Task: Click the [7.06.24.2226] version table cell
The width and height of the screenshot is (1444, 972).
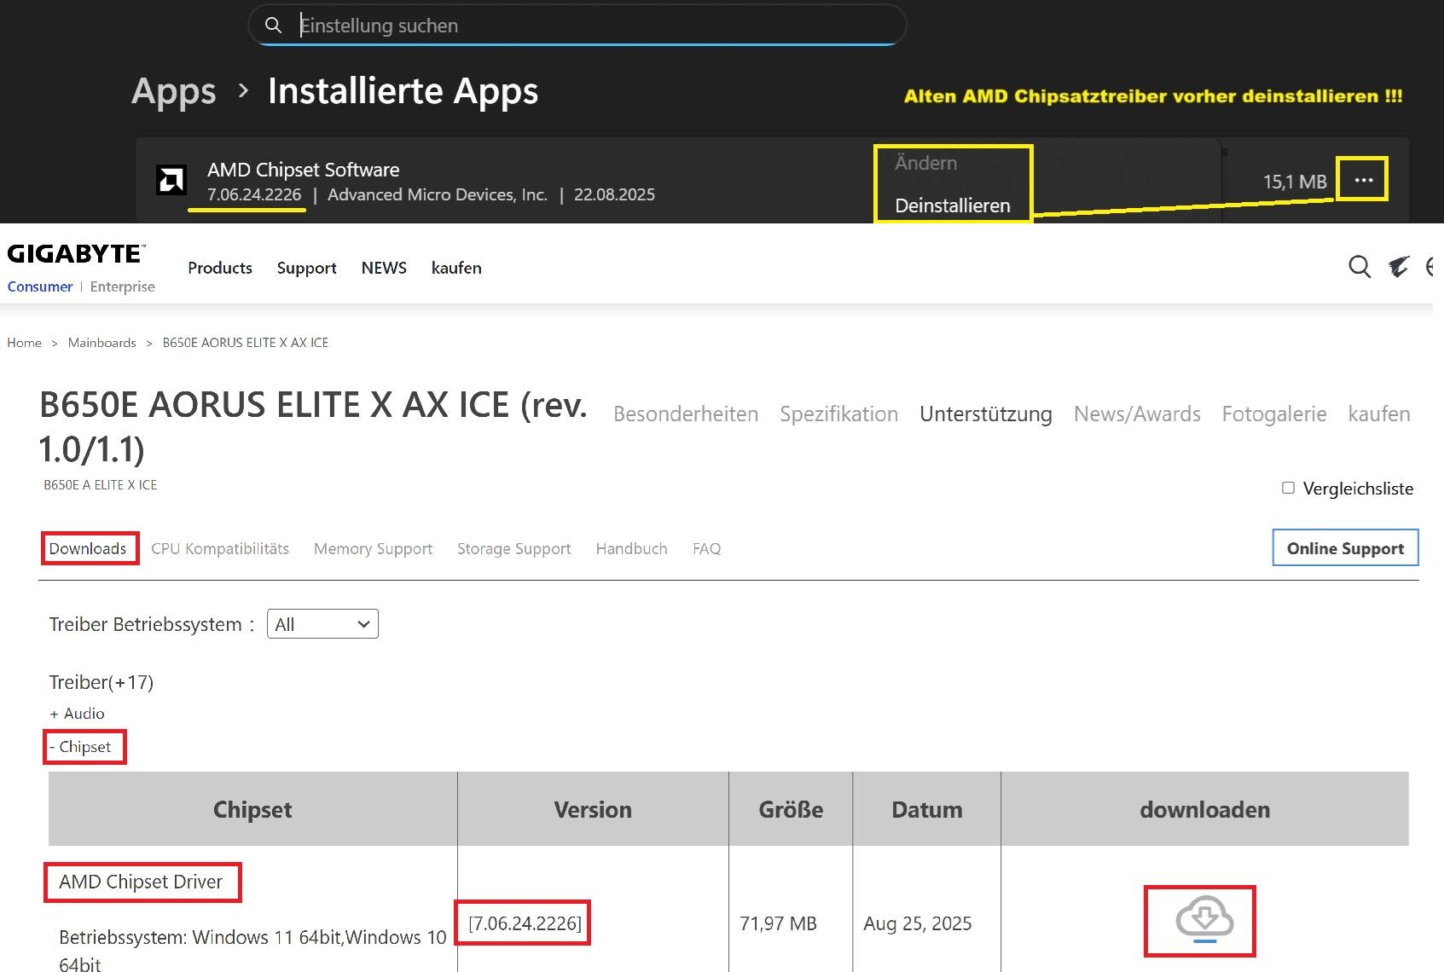Action: pos(525,923)
